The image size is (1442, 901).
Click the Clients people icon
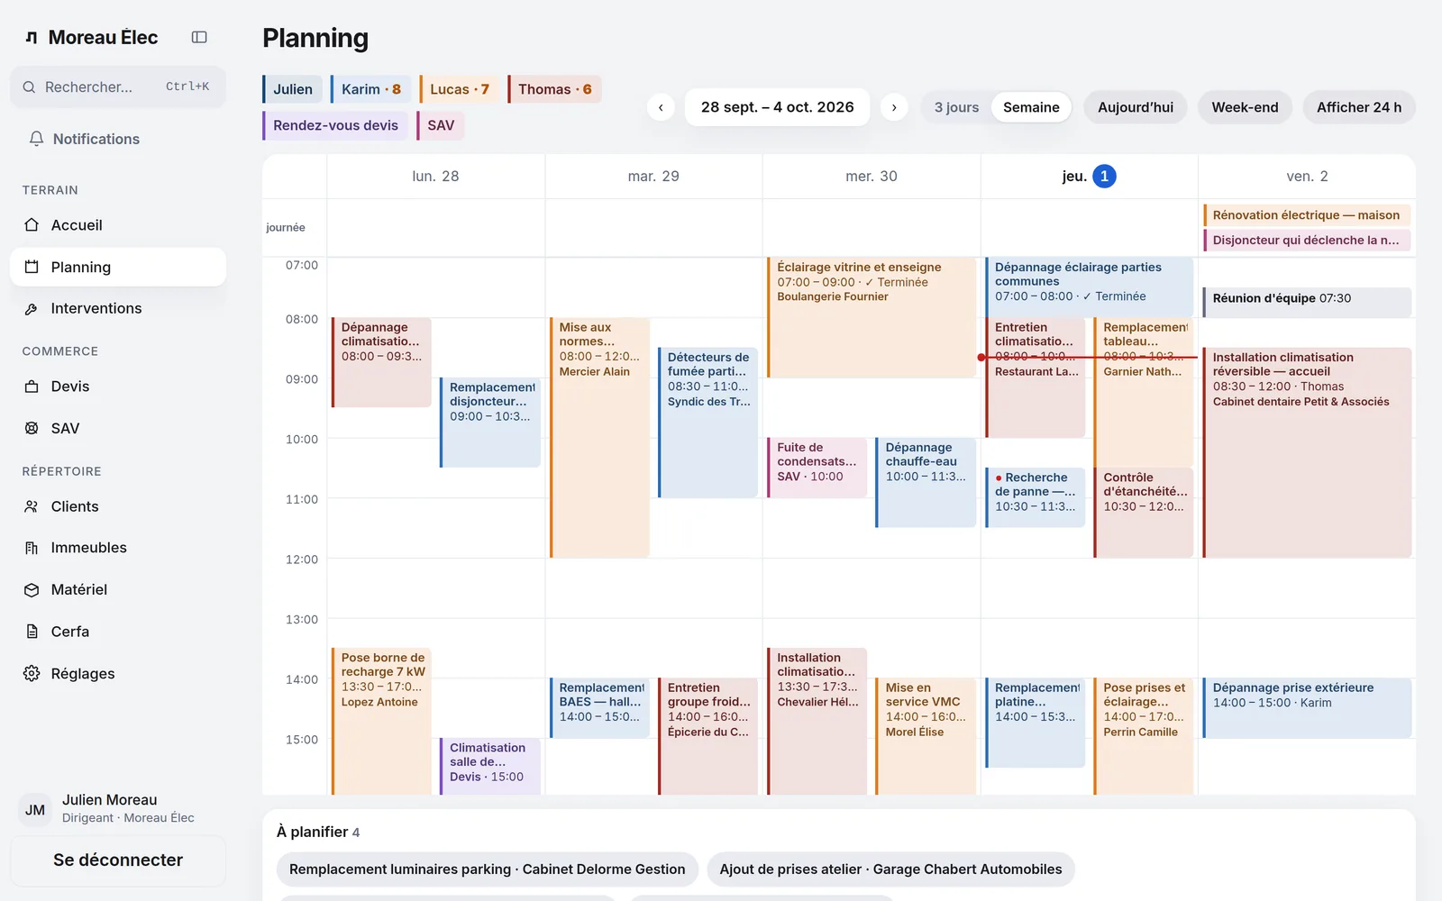click(x=32, y=506)
